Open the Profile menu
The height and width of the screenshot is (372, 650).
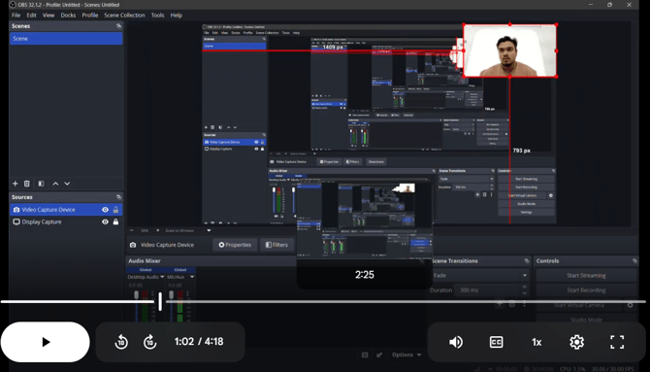(90, 15)
